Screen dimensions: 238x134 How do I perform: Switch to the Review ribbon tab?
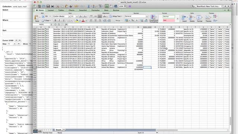coord(116,10)
